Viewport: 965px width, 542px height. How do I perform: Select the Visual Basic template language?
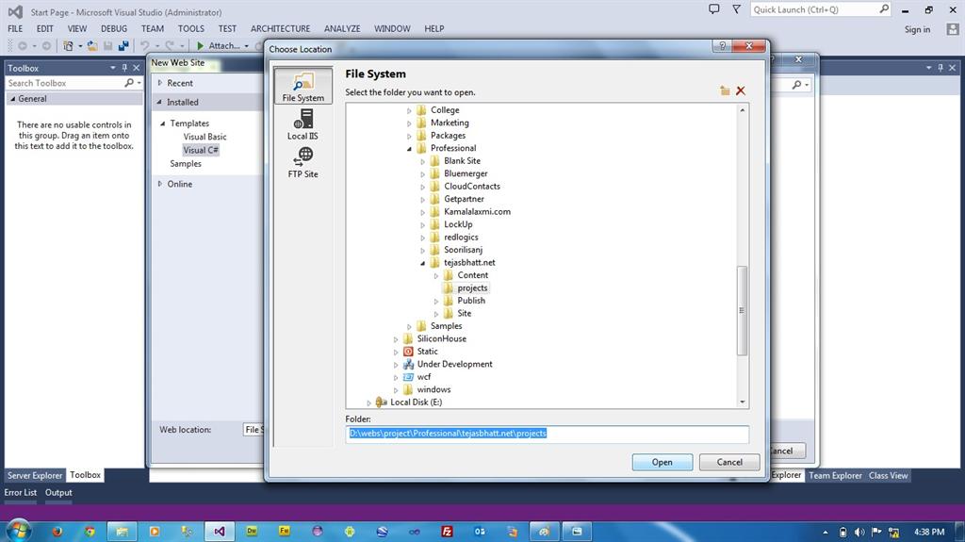click(204, 137)
